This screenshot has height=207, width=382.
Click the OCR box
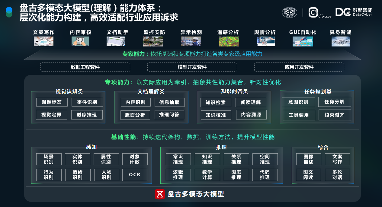tap(135, 175)
